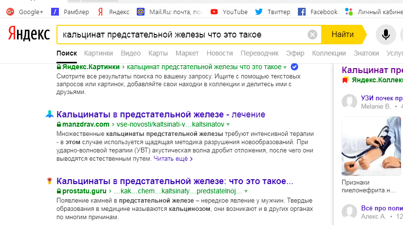Expand manzdrav.com result dropdown arrow
This screenshot has width=403, height=225.
pyautogui.click(x=228, y=125)
